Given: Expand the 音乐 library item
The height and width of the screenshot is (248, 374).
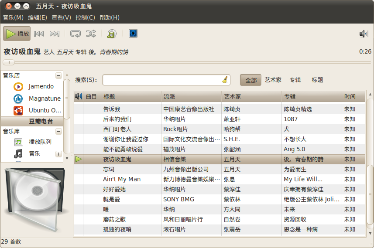Looking at the screenshot, I should [x=58, y=154].
